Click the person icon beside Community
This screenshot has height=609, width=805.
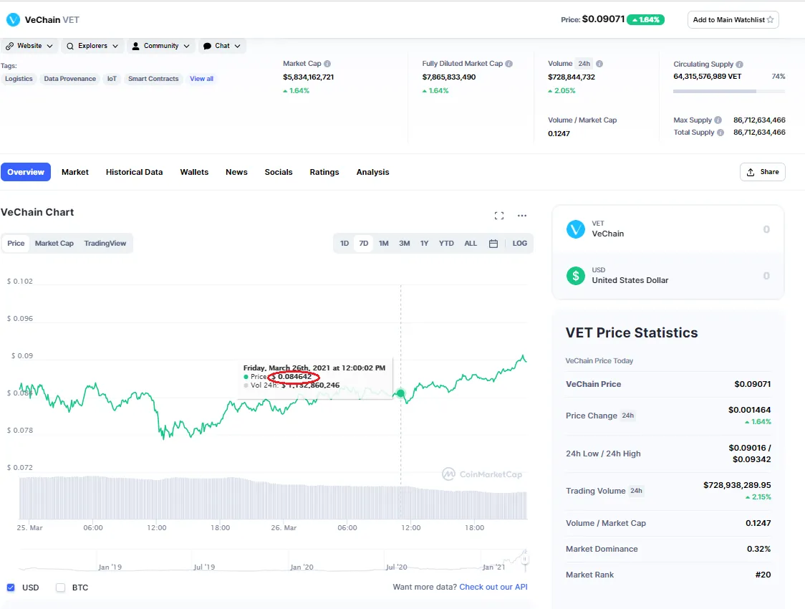point(135,46)
